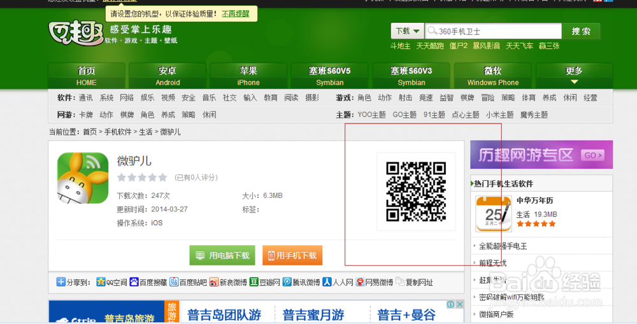Share to 人人网
The height and width of the screenshot is (324, 637).
pos(338,282)
